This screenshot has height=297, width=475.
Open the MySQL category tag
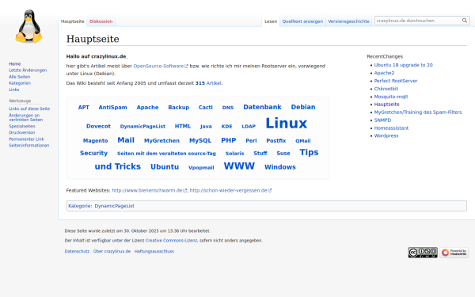pyautogui.click(x=200, y=141)
